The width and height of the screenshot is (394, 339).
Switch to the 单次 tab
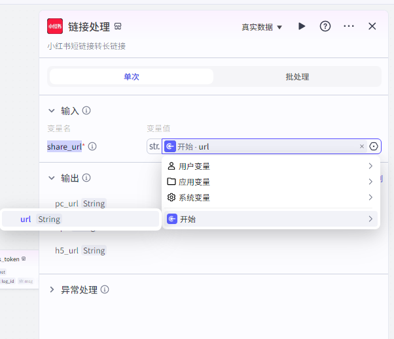click(132, 77)
